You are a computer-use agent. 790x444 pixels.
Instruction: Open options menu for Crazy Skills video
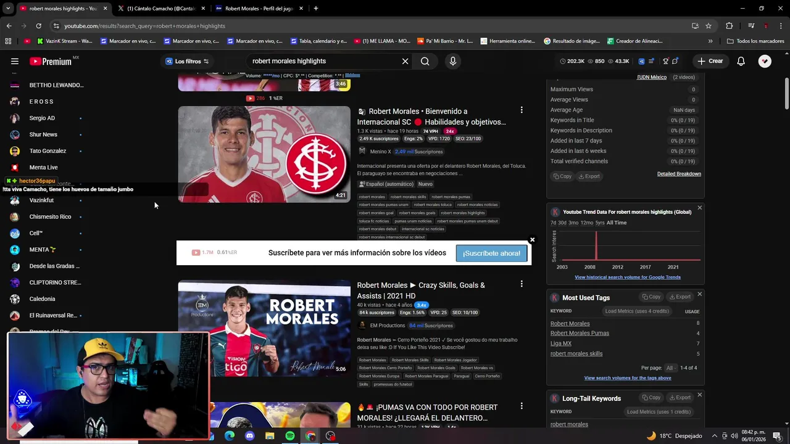pos(522,284)
